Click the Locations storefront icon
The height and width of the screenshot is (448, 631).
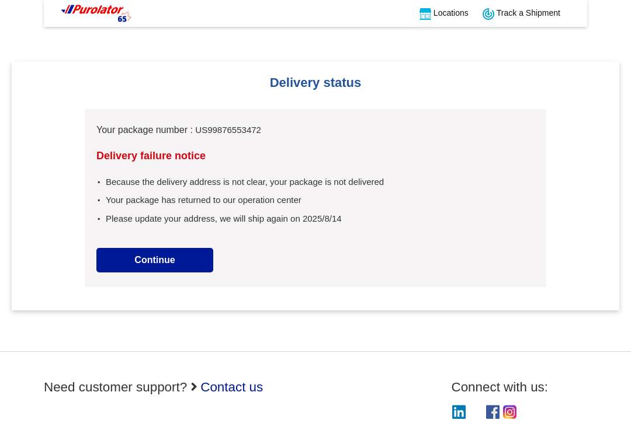click(x=425, y=13)
